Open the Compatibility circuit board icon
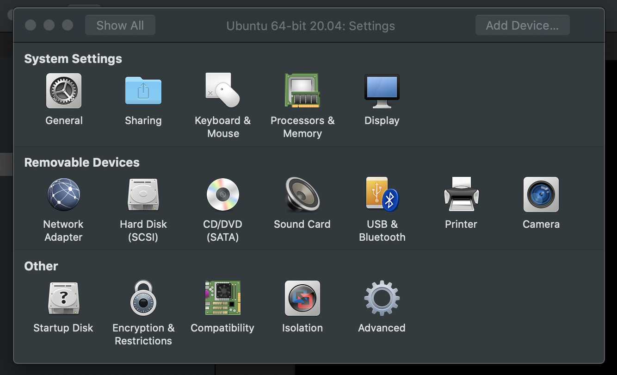 (223, 298)
